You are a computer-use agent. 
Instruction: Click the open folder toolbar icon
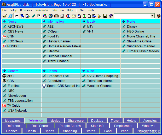(x=4, y=16)
